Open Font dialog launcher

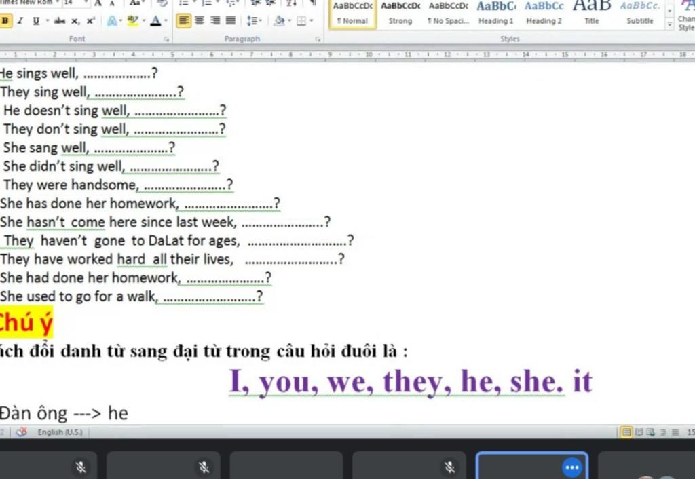166,39
